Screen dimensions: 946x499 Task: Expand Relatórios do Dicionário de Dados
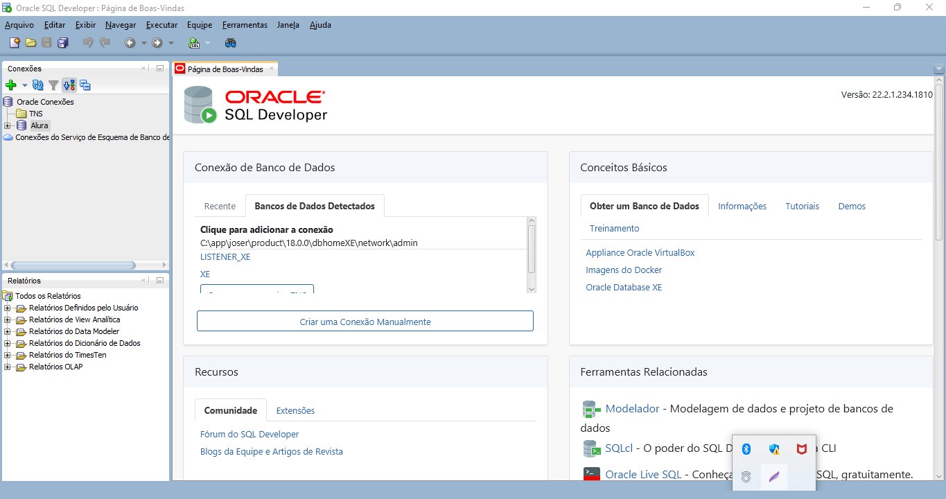pyautogui.click(x=8, y=343)
